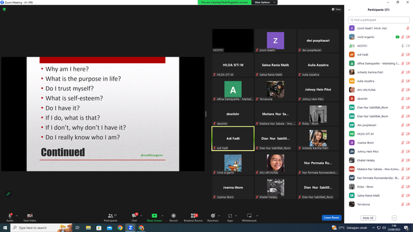Open the Apps toolbar button
The height and width of the screenshot is (232, 413).
[230, 217]
